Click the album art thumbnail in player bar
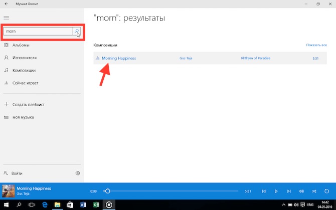 click(x=9, y=191)
